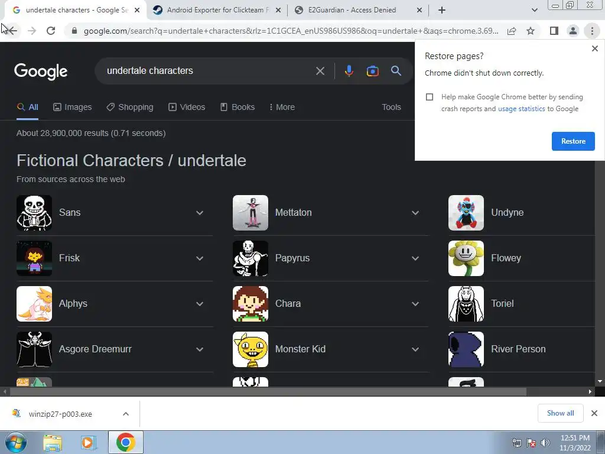Select the All search tab
This screenshot has width=605, height=454.
27,107
